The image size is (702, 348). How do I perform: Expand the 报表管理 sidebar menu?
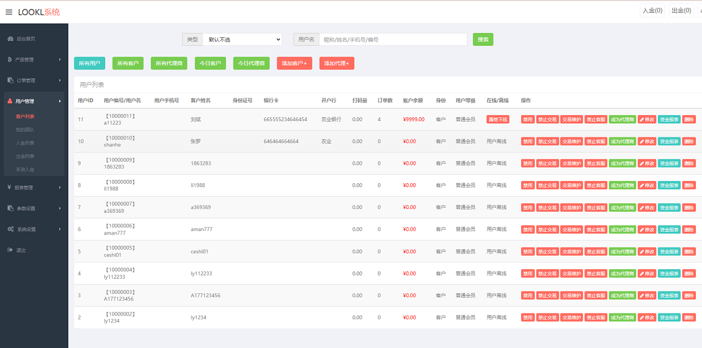(34, 188)
